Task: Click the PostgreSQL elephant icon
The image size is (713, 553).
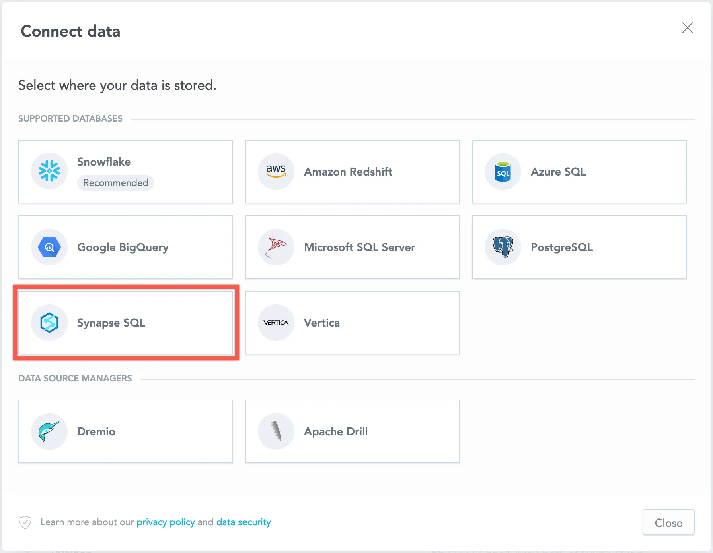Action: 503,247
